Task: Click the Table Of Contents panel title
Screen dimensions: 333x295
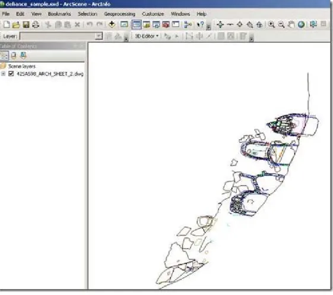Action: (x=18, y=46)
